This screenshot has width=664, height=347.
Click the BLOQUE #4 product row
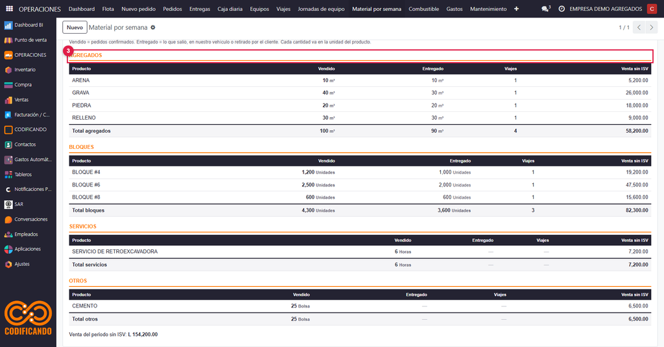tap(360, 172)
